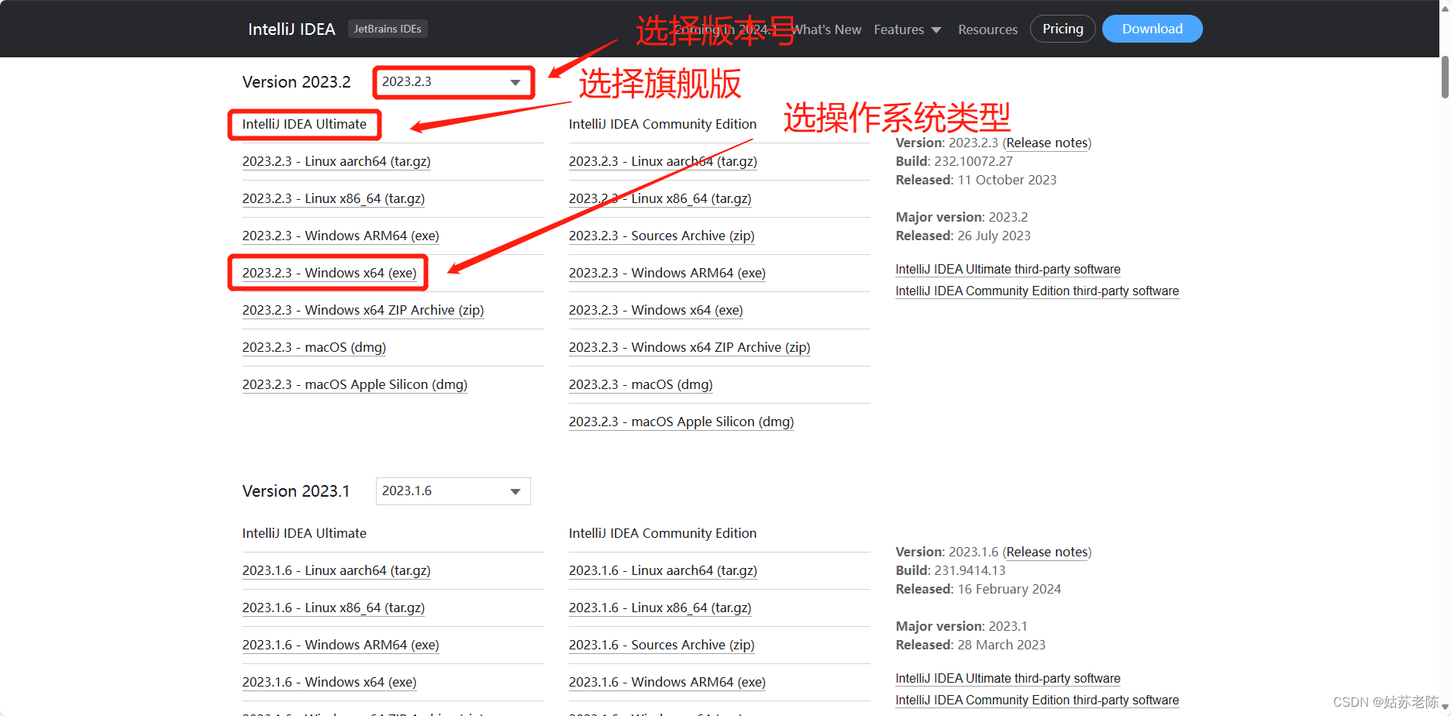Download Community 2023.1.6 Sources Archive zip
1451x716 pixels.
click(662, 645)
